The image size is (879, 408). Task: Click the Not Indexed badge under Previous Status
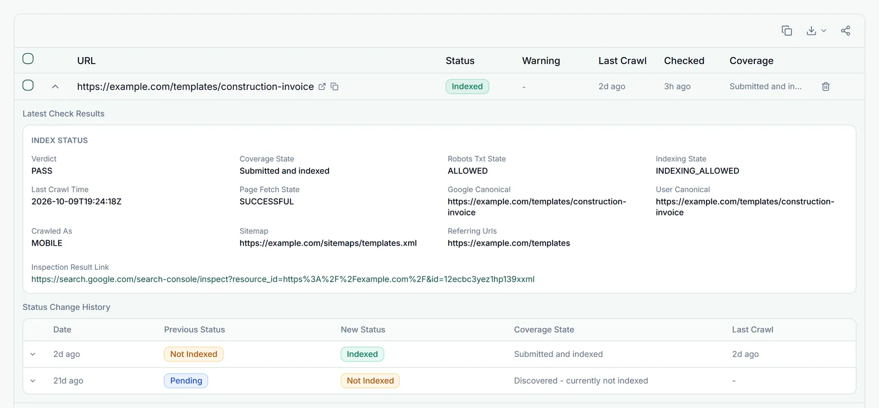point(193,354)
